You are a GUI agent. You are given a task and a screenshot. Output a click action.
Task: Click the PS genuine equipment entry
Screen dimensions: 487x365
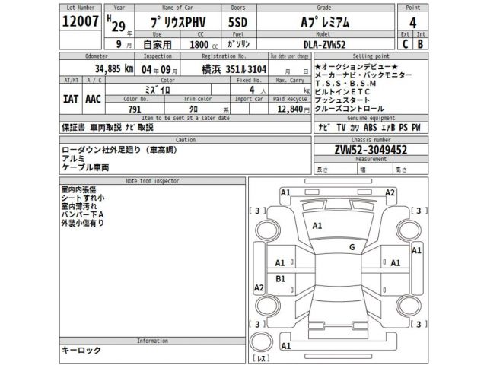point(403,127)
